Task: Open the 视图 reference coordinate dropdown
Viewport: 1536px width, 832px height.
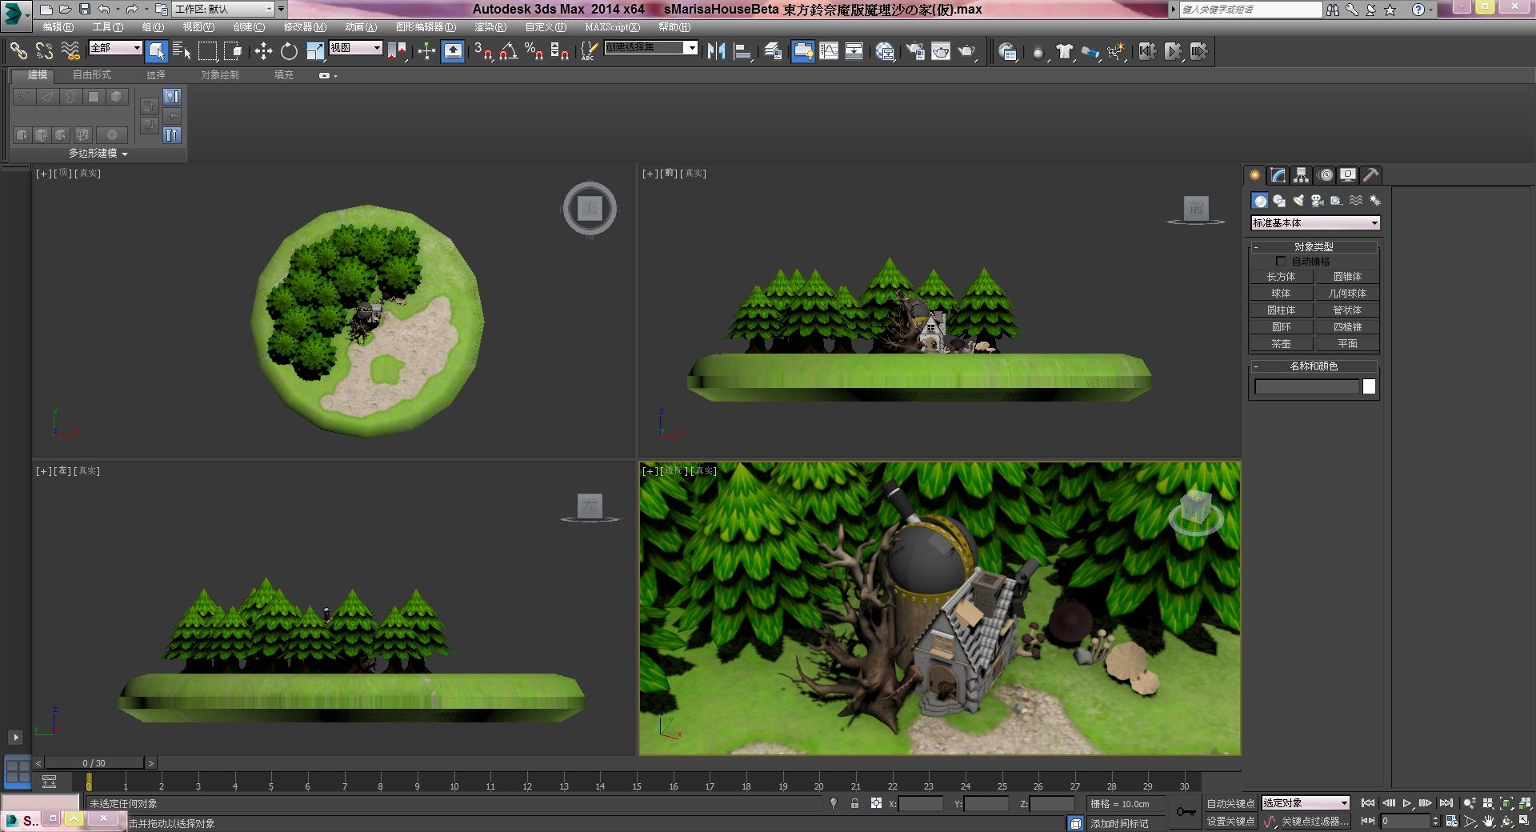Action: click(x=355, y=48)
